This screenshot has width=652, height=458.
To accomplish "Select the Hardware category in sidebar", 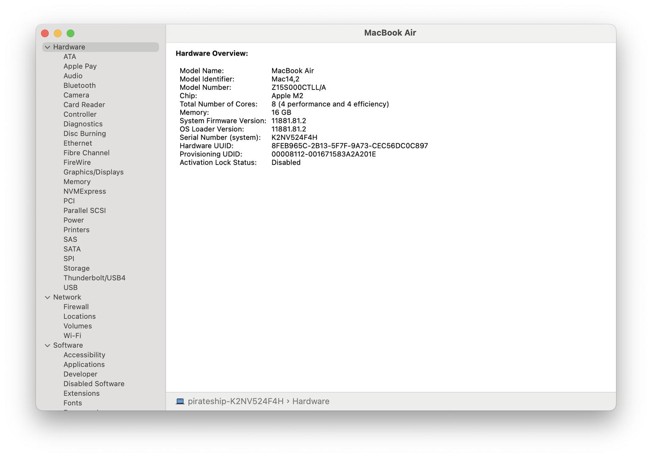I will [x=100, y=47].
